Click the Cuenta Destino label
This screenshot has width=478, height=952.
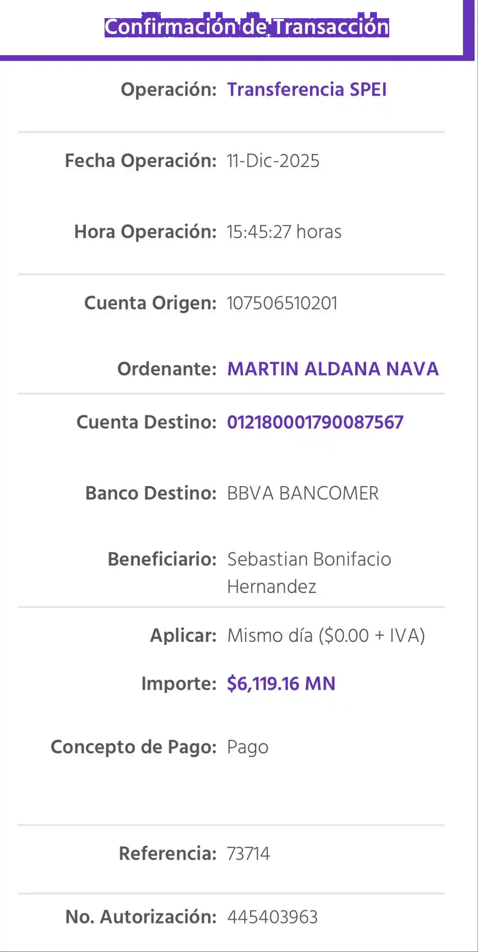coord(146,422)
